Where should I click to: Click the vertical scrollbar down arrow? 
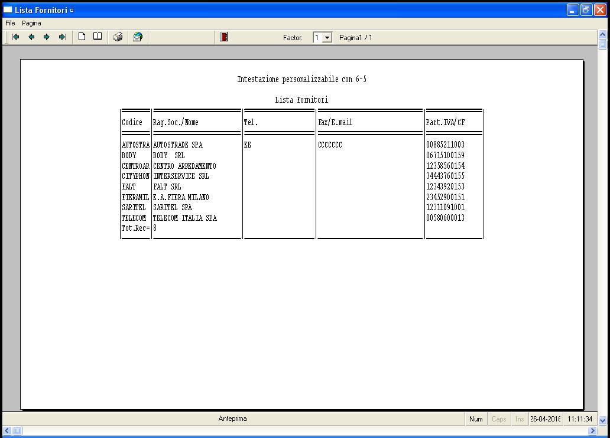click(x=602, y=420)
